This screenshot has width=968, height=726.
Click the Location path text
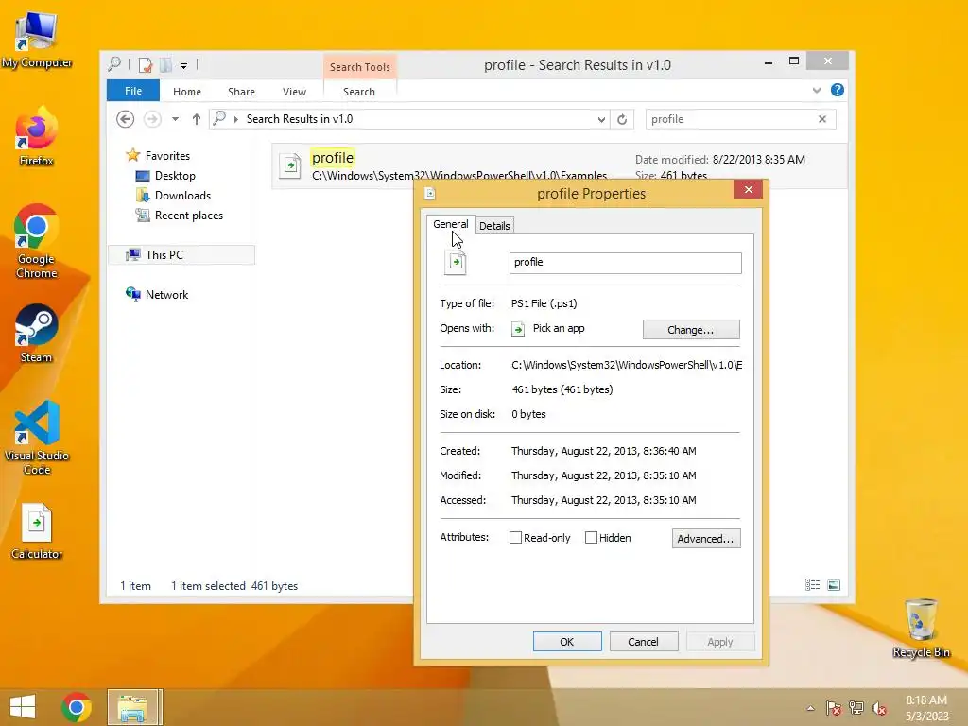[x=627, y=365]
